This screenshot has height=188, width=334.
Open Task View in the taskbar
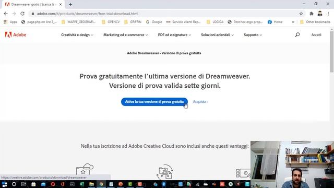click(23, 184)
